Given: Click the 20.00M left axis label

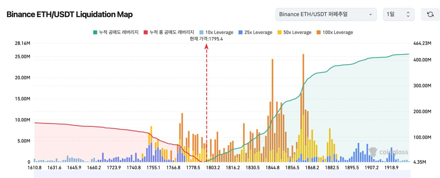Looking at the screenshot, I should point(23,78).
